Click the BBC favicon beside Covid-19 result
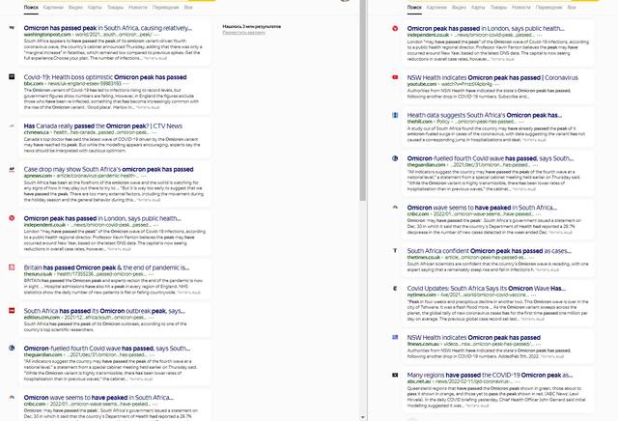618x421 pixels. (x=11, y=75)
